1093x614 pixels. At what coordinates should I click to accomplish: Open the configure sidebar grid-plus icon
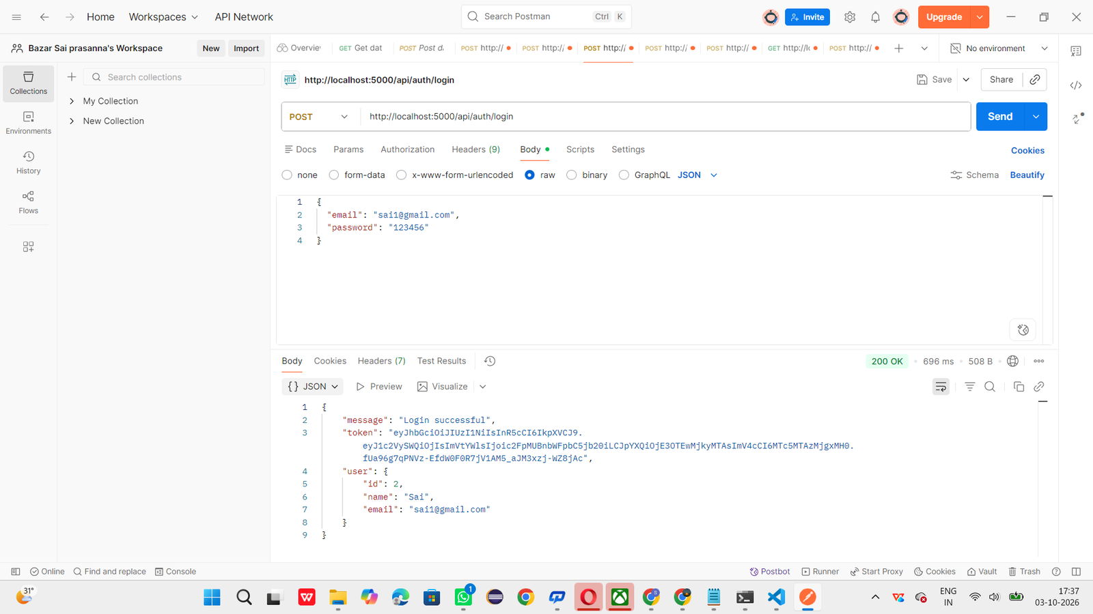tap(28, 247)
